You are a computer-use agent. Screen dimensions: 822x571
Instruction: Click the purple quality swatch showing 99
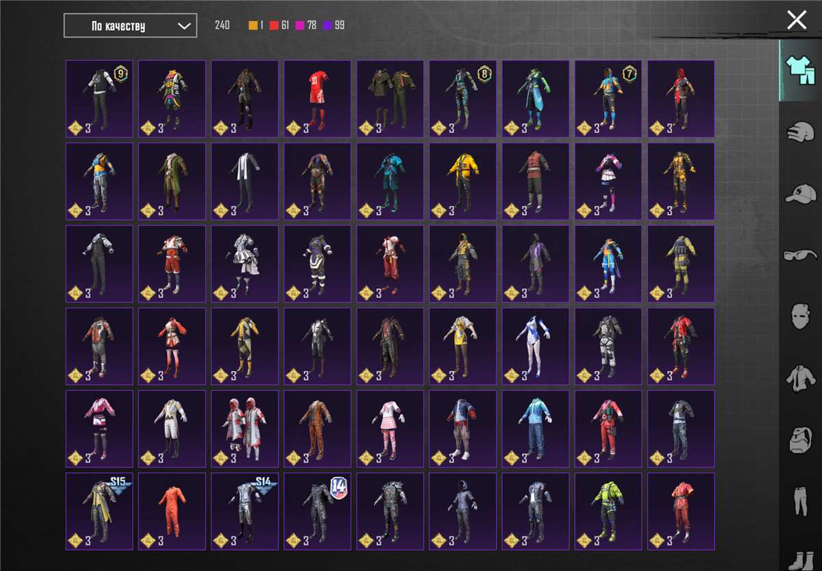(327, 25)
